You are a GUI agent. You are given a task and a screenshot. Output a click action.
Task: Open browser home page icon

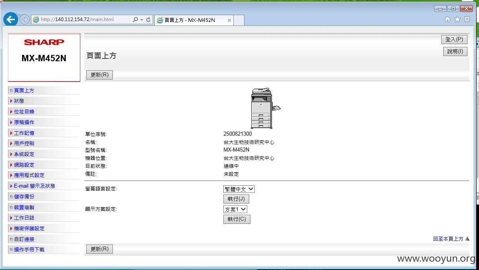[x=448, y=19]
